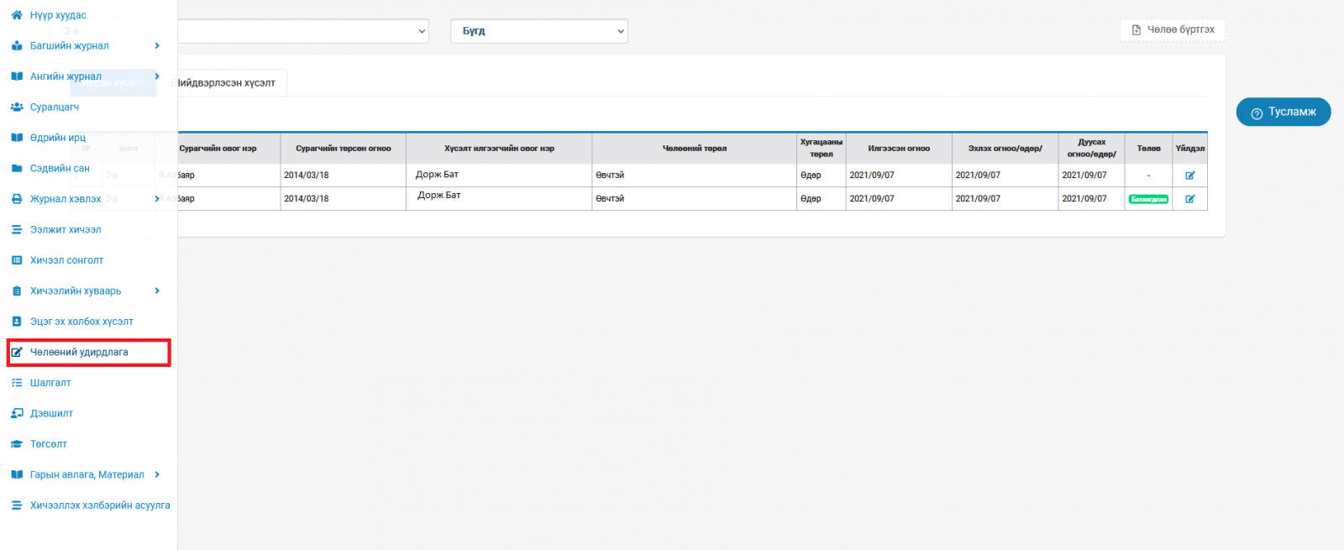Click the Дуусах огноо date in Батлагдсан row
Screen dimensions: 1344x550
click(x=1084, y=199)
